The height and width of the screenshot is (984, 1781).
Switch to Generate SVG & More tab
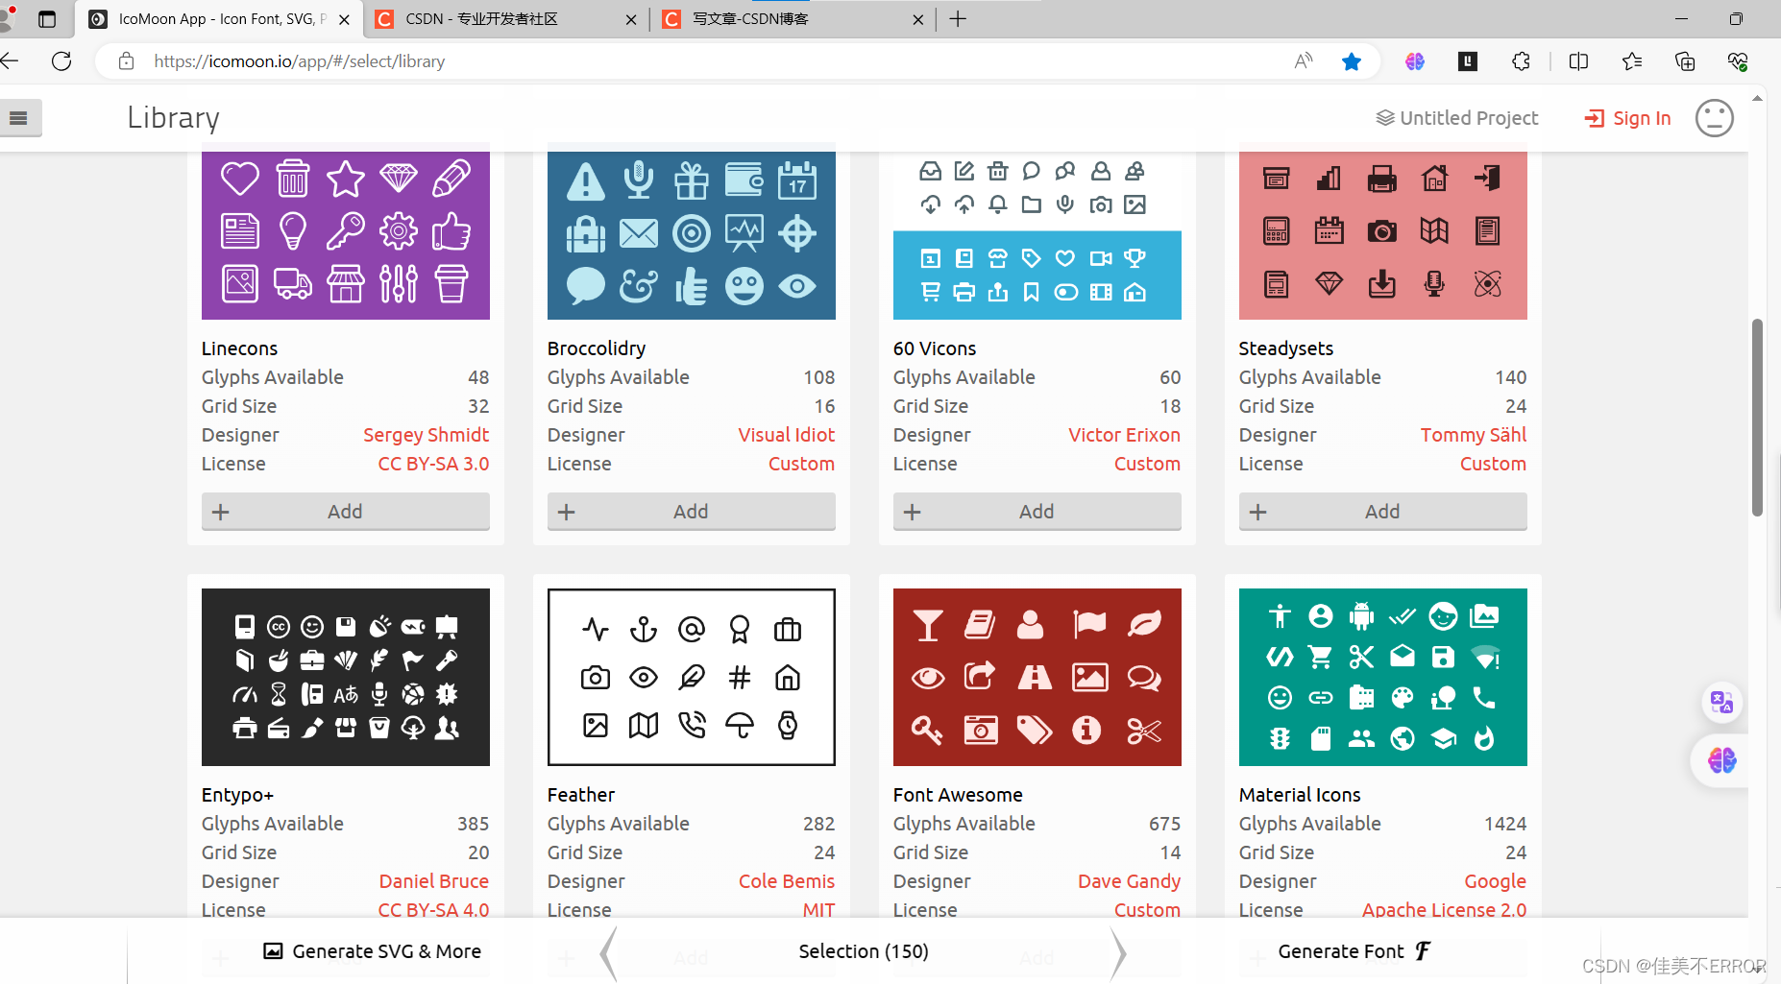(373, 951)
